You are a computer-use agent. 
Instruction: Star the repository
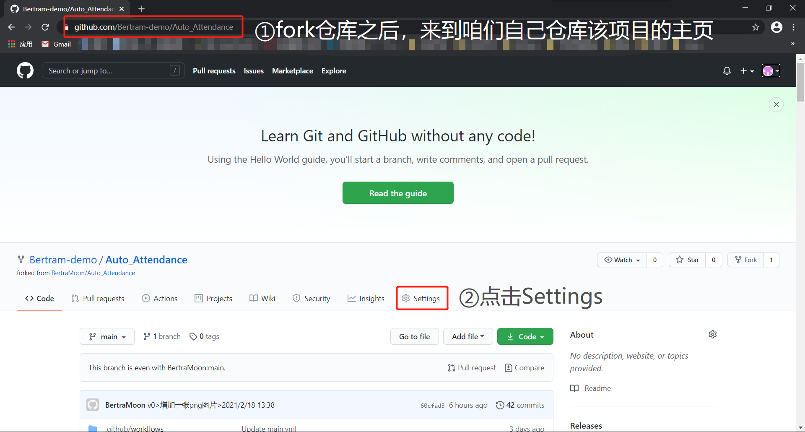(687, 260)
